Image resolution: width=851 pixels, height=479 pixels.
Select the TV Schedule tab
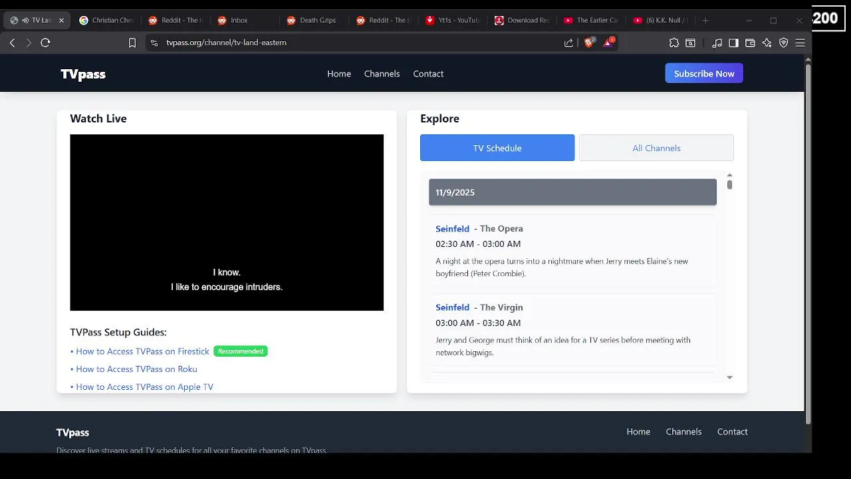(x=497, y=148)
